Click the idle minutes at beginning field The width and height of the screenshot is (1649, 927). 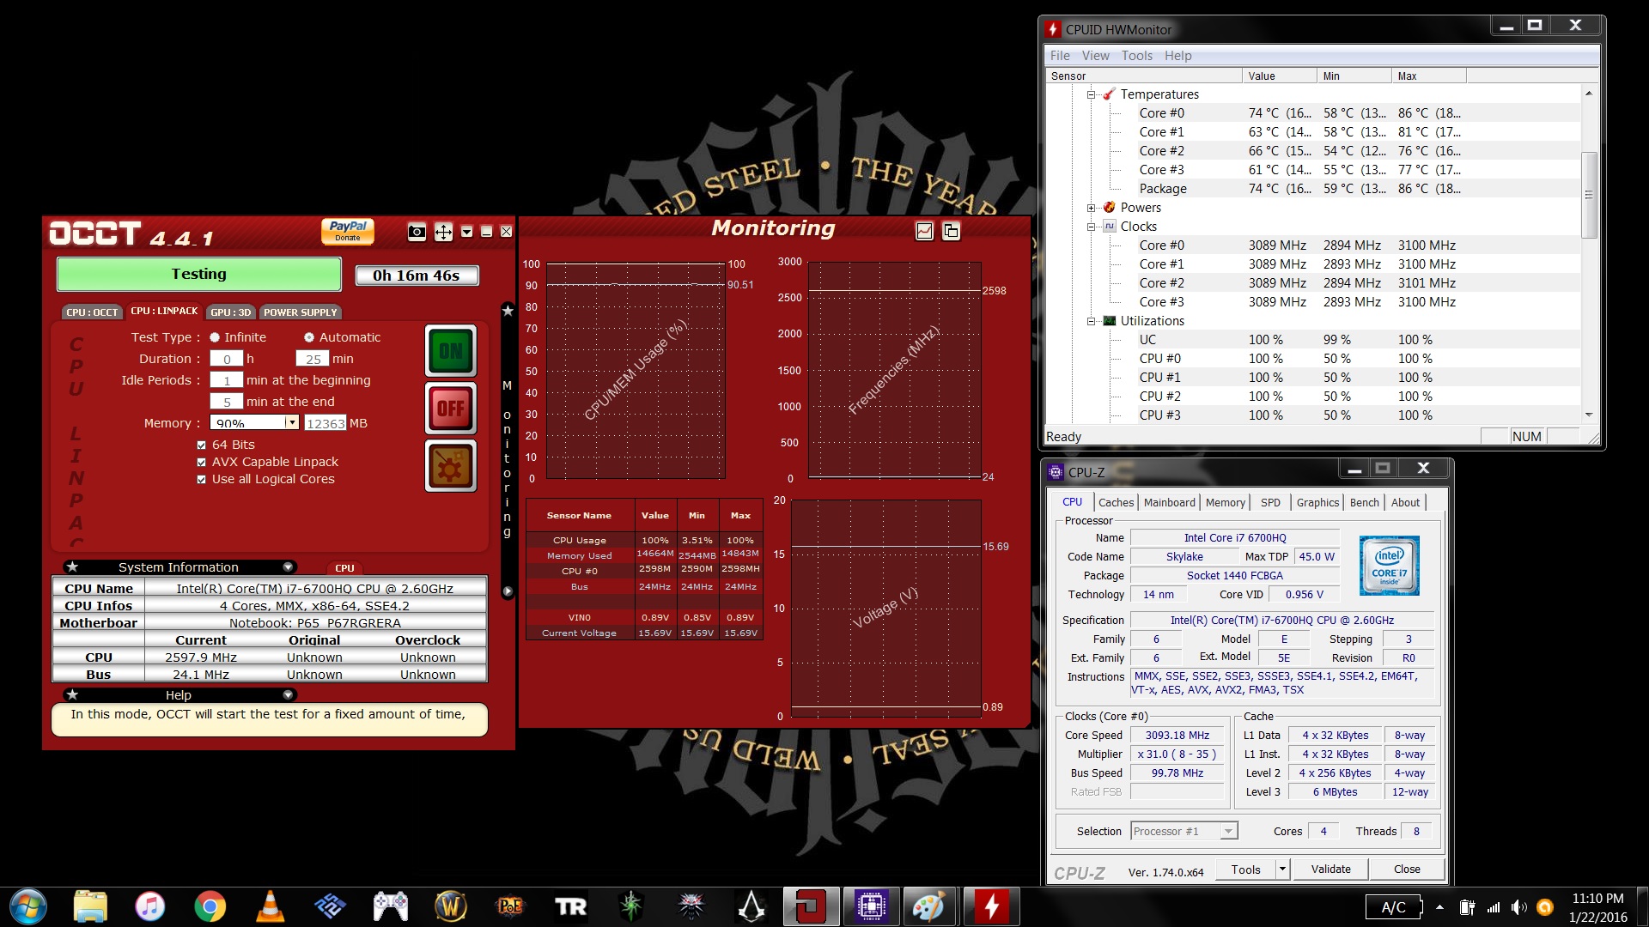(227, 380)
